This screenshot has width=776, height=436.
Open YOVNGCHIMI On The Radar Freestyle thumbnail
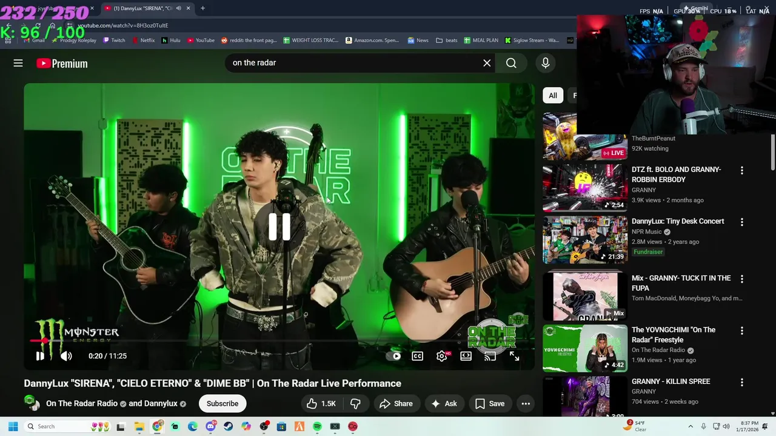[x=585, y=348]
